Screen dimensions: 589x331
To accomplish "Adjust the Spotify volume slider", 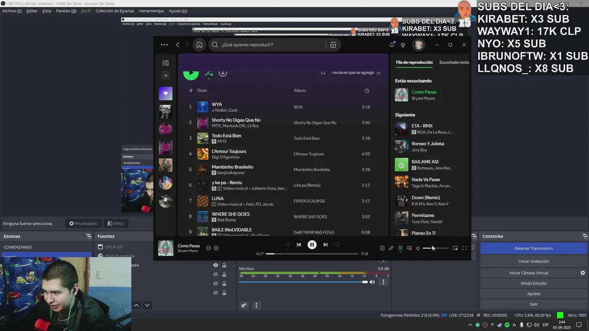I will pyautogui.click(x=435, y=248).
